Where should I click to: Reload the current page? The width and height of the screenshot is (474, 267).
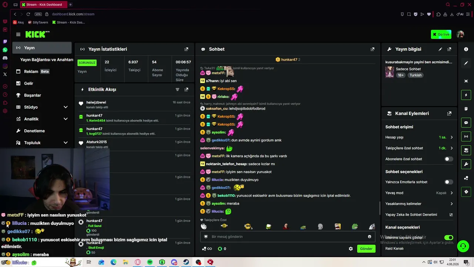click(x=28, y=14)
